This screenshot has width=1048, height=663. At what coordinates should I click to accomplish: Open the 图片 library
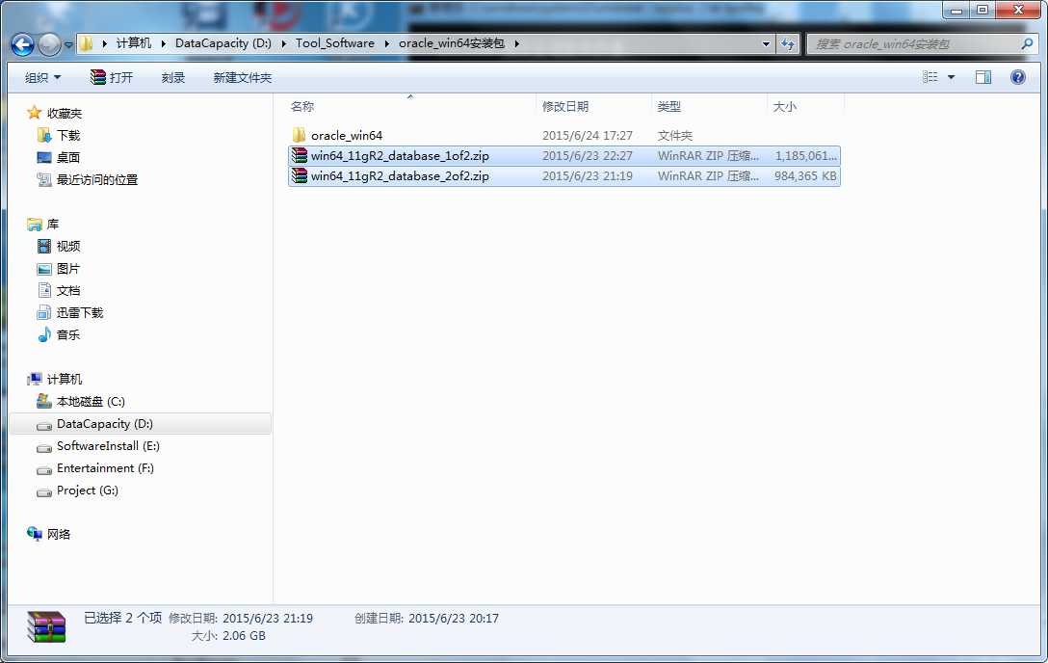[68, 269]
